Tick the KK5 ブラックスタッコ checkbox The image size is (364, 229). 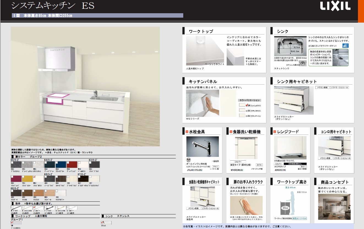pos(12,163)
